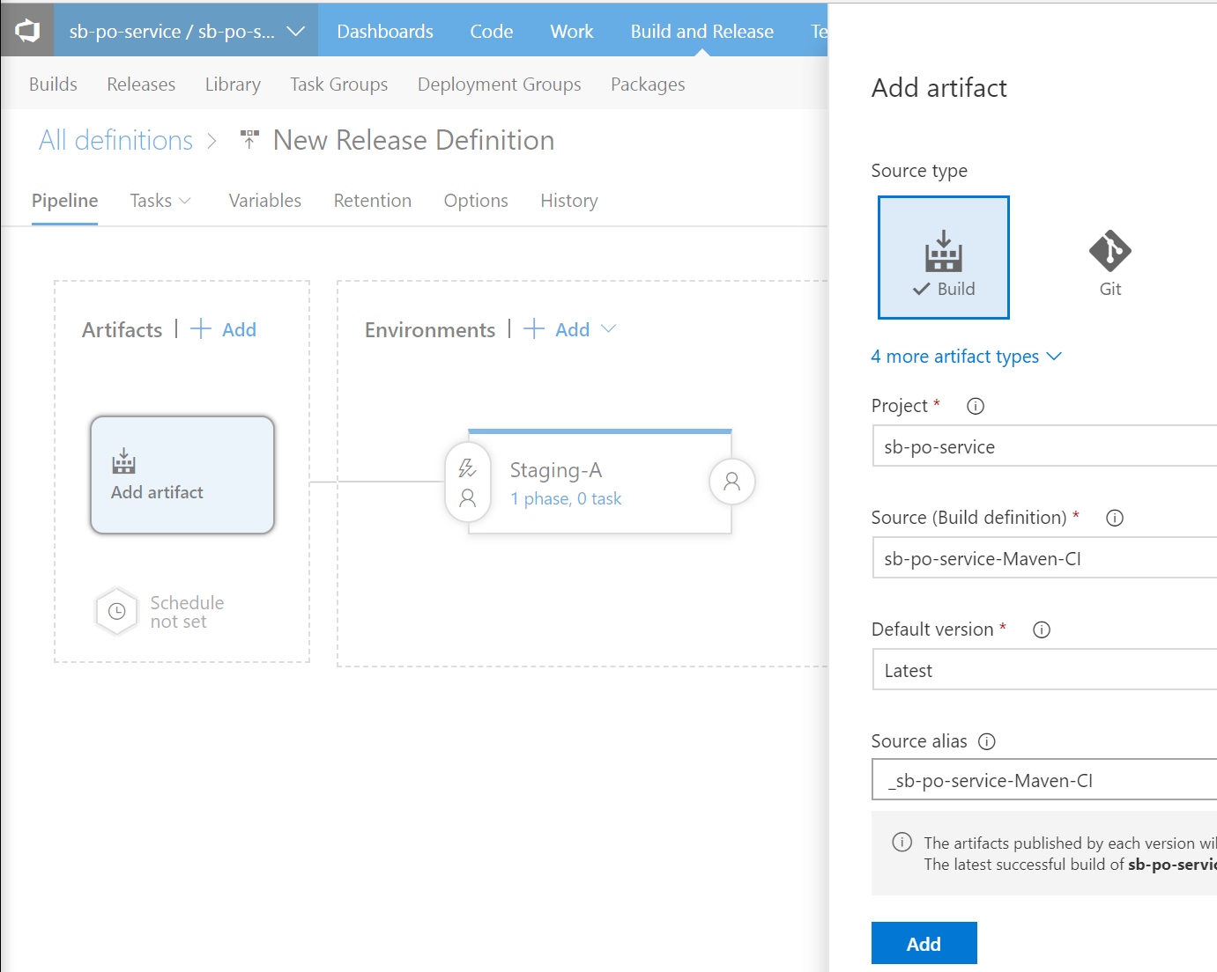Select the Build source type tile
This screenshot has height=972, width=1217.
(944, 257)
